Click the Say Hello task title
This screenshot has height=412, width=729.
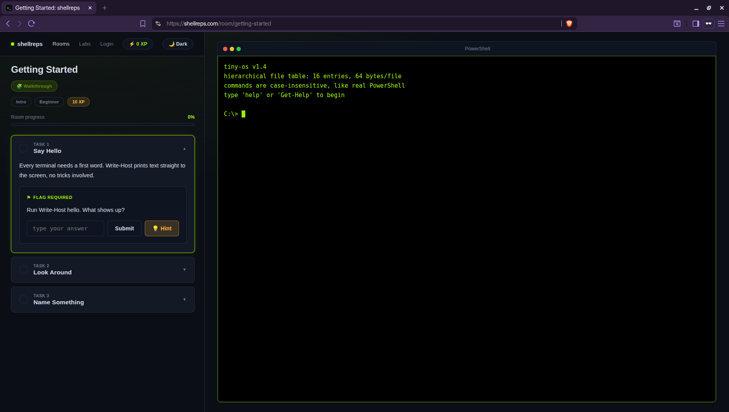(47, 151)
